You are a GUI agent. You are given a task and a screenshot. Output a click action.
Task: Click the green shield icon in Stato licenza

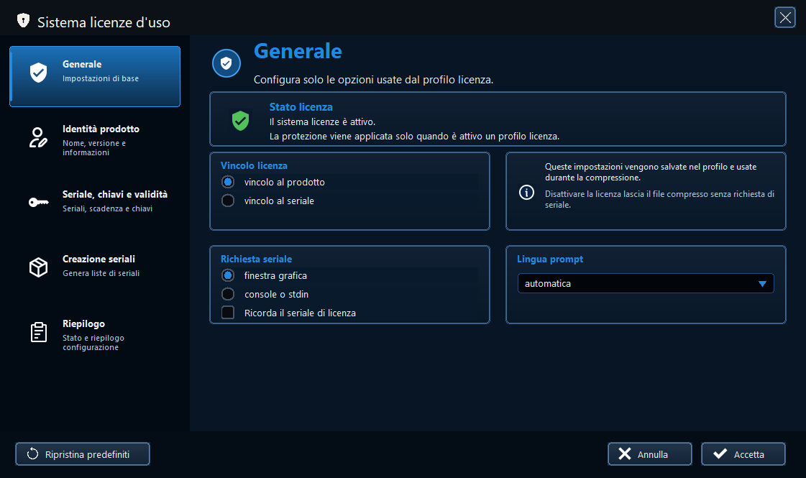[x=240, y=121]
